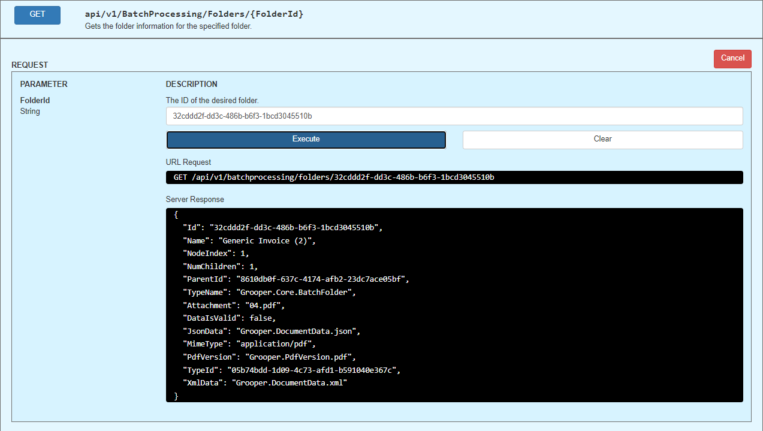Click the "Id" line in server response

pos(282,228)
